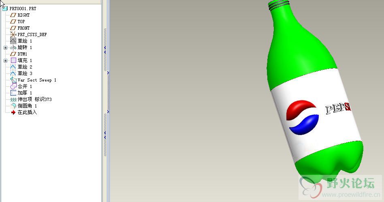Select the TOP plane label

pyautogui.click(x=21, y=21)
